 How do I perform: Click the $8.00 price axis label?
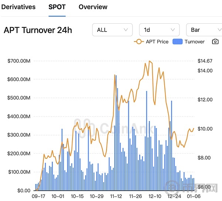[x=204, y=158]
